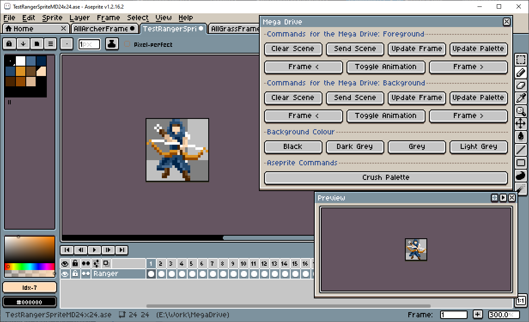Select the Rectangular Marquee tool

pyautogui.click(x=521, y=60)
